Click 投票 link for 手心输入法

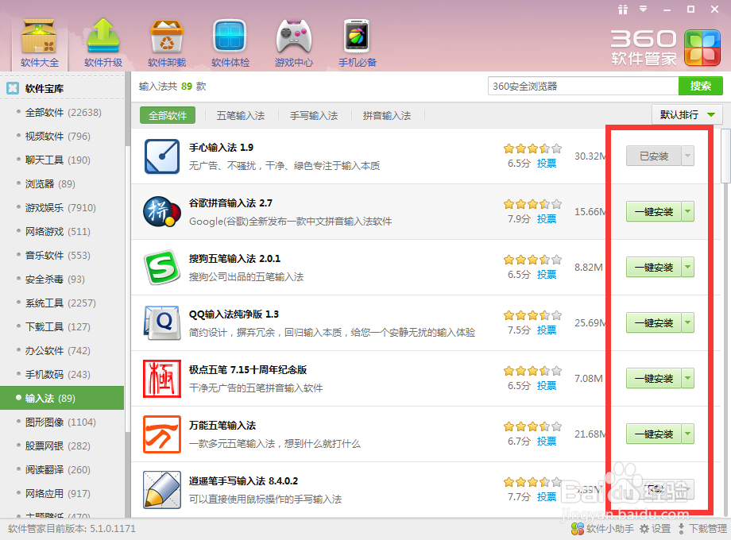(x=547, y=163)
